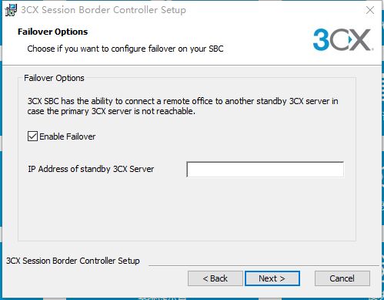Go to previous step with Back button

pos(215,278)
